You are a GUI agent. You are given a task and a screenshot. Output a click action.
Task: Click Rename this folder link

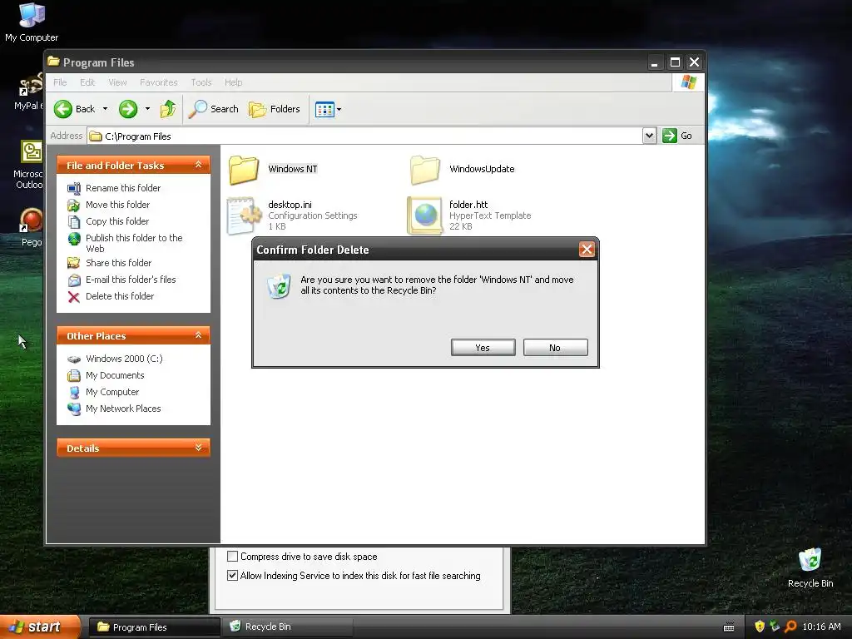tap(123, 188)
